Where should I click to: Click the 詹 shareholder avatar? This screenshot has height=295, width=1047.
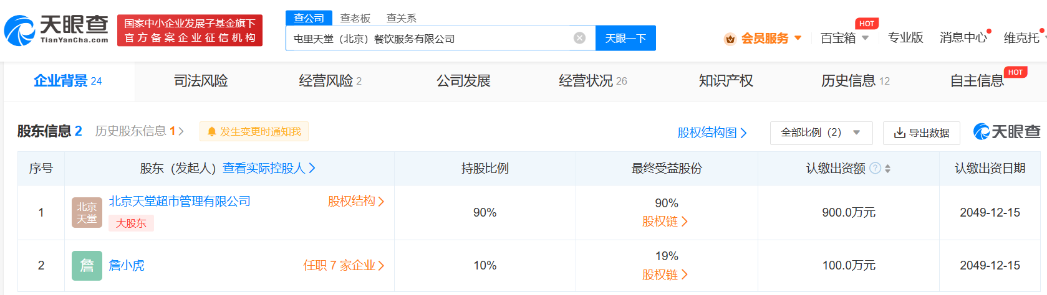click(x=87, y=266)
